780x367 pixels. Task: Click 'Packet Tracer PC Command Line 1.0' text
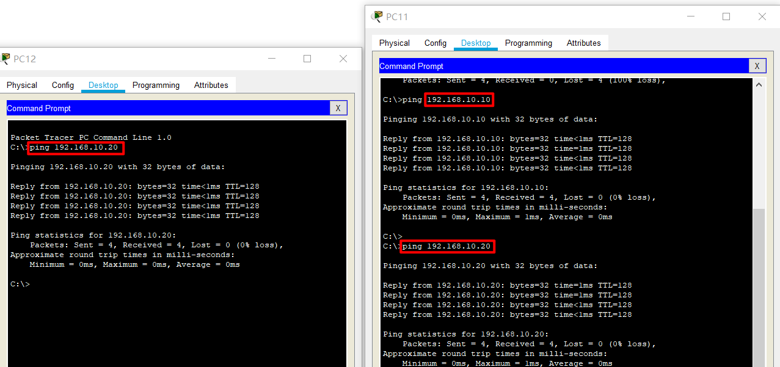91,137
